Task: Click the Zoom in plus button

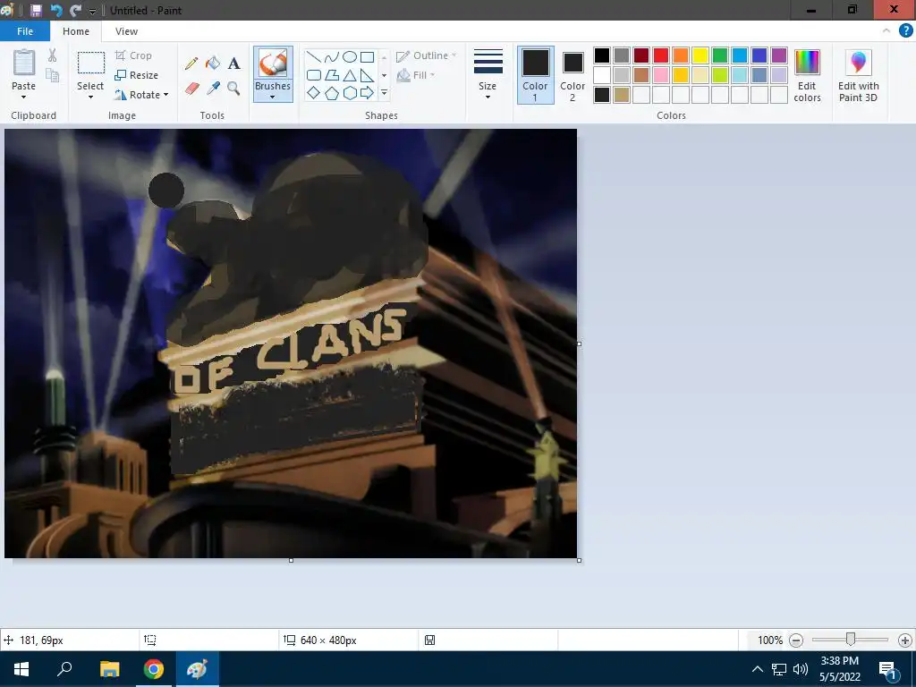Action: pyautogui.click(x=904, y=640)
